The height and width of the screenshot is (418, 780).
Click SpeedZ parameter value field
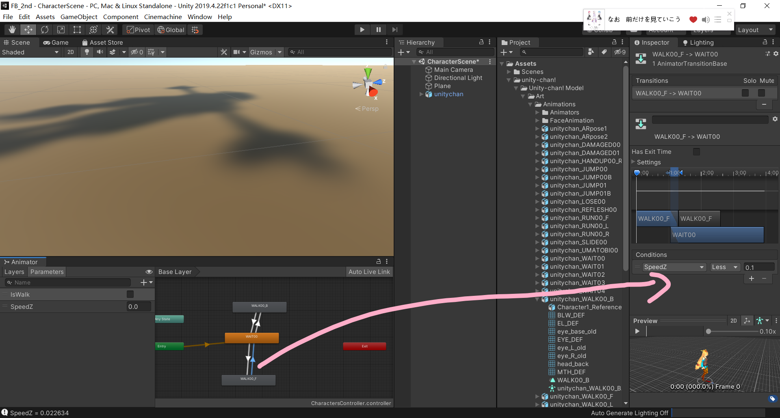click(x=139, y=307)
